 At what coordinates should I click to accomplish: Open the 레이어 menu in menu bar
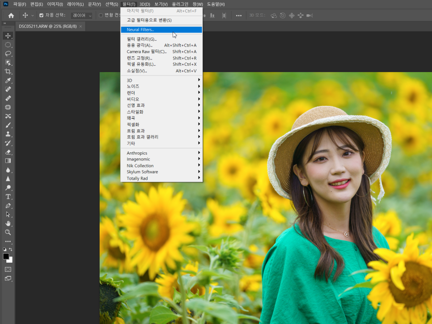point(75,4)
